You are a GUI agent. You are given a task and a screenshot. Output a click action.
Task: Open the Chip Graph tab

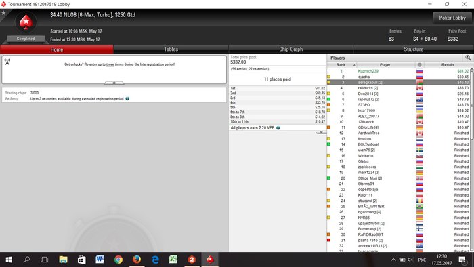click(x=290, y=49)
